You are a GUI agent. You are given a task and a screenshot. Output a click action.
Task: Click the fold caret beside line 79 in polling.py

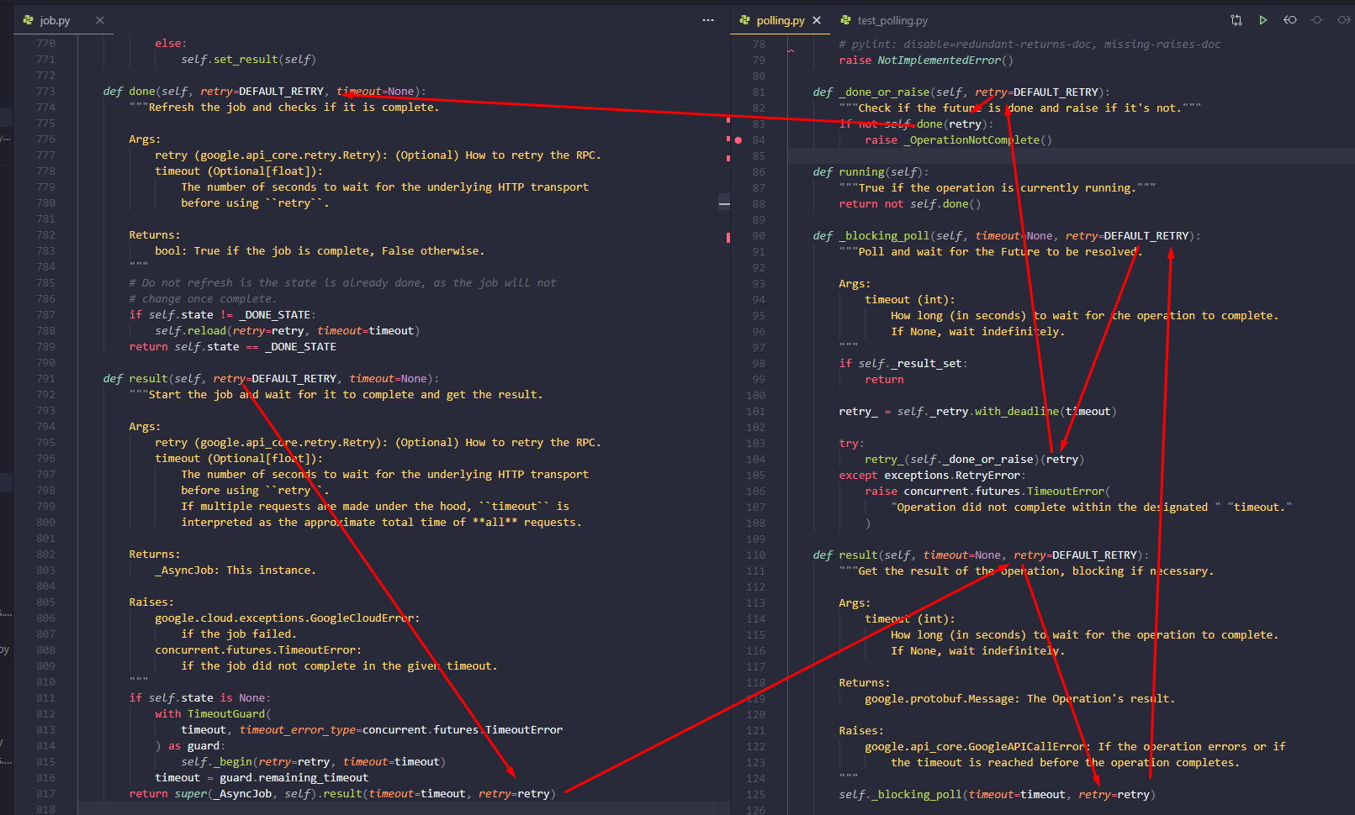click(x=791, y=52)
